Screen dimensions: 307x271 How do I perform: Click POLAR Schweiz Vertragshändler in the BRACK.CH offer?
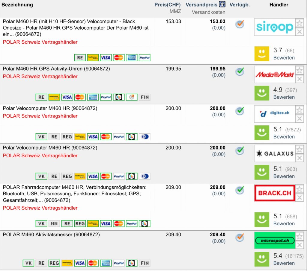point(40,208)
